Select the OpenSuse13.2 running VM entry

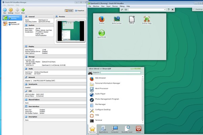12,18
